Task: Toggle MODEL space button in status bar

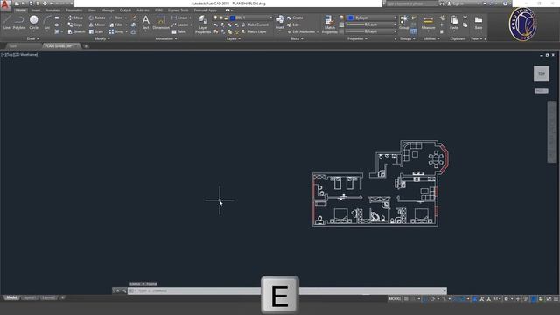Action: tap(395, 299)
